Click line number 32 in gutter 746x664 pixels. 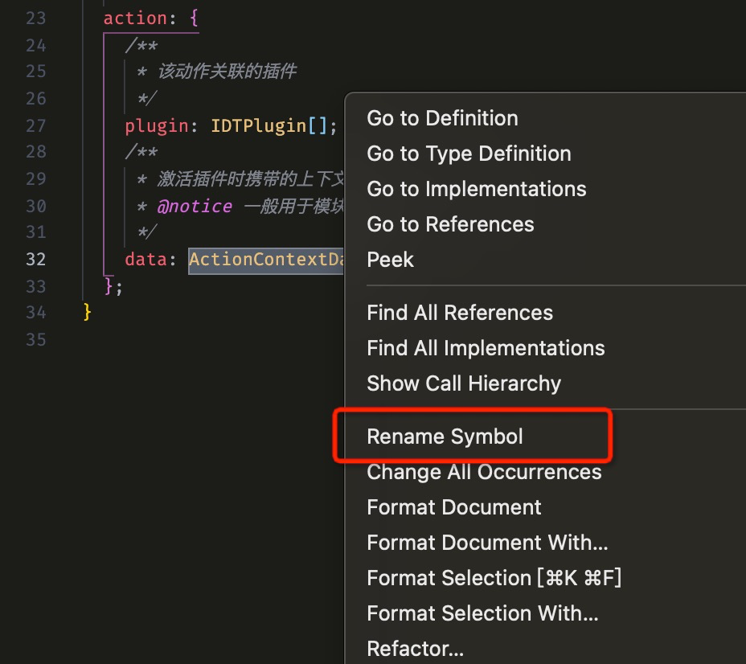point(35,259)
